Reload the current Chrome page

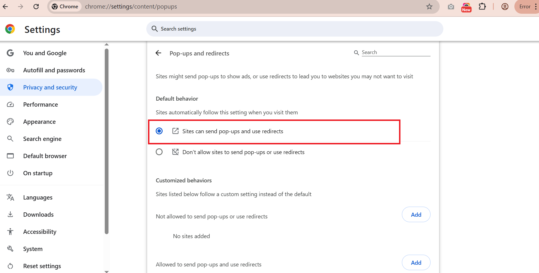(x=36, y=7)
